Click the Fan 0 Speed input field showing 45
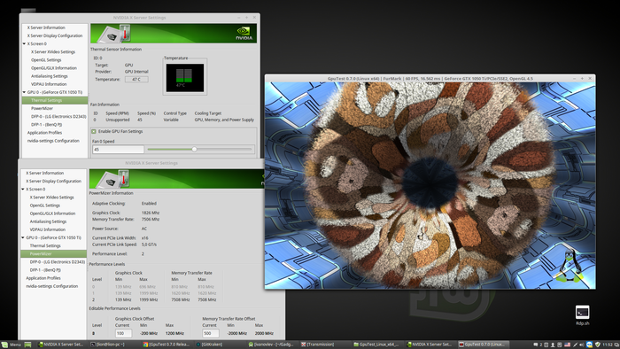This screenshot has height=349, width=620. coord(118,150)
